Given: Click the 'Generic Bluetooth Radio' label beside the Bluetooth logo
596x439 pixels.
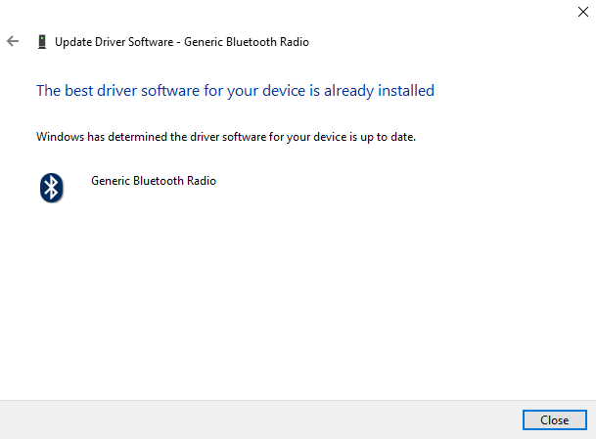Looking at the screenshot, I should pyautogui.click(x=154, y=181).
